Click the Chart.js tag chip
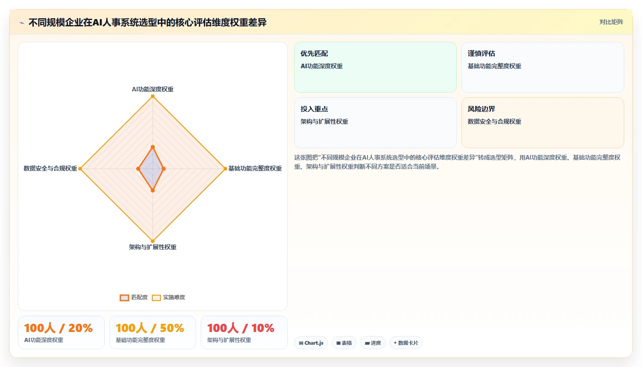Screen dimensions: 642x367 click(311, 343)
